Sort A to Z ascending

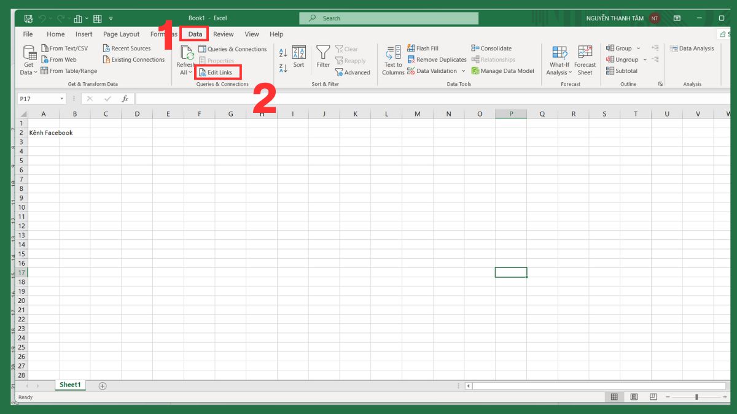(x=283, y=53)
